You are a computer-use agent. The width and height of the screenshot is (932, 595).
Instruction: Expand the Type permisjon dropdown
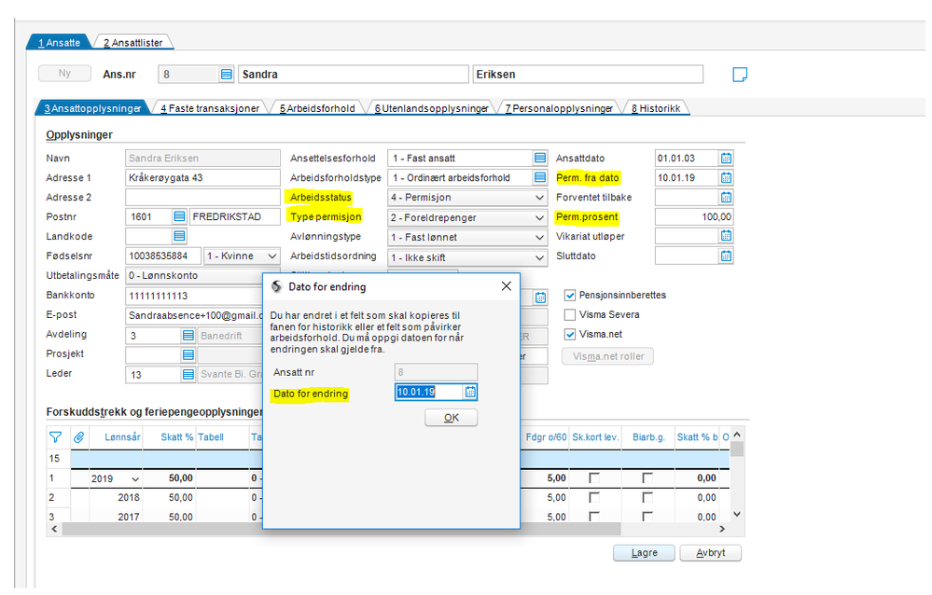click(539, 217)
